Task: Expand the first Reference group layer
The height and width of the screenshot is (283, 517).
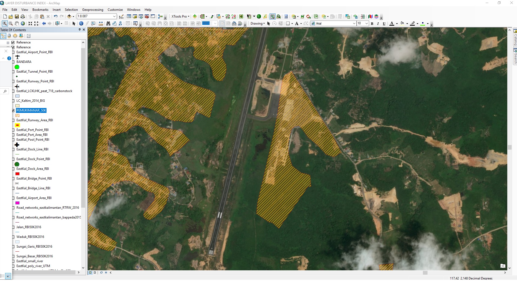Action: pyautogui.click(x=8, y=43)
